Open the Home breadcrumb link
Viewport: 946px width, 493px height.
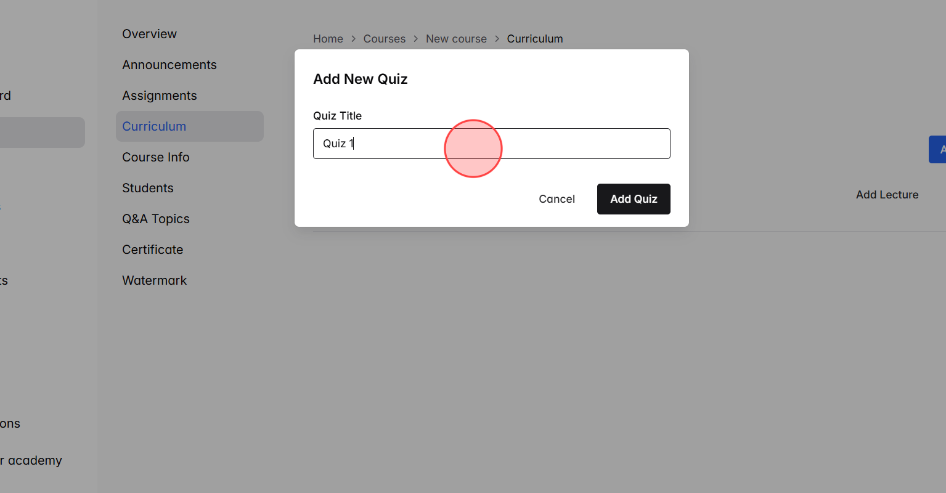click(x=328, y=38)
